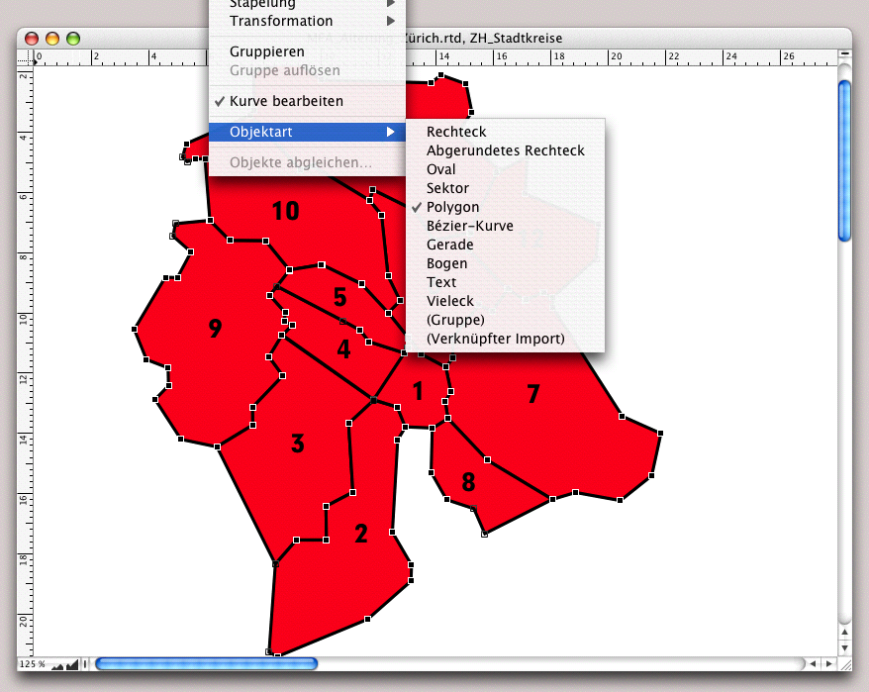Viewport: 869px width, 692px height.
Task: Choose Gruppieren from the menu
Action: (266, 51)
